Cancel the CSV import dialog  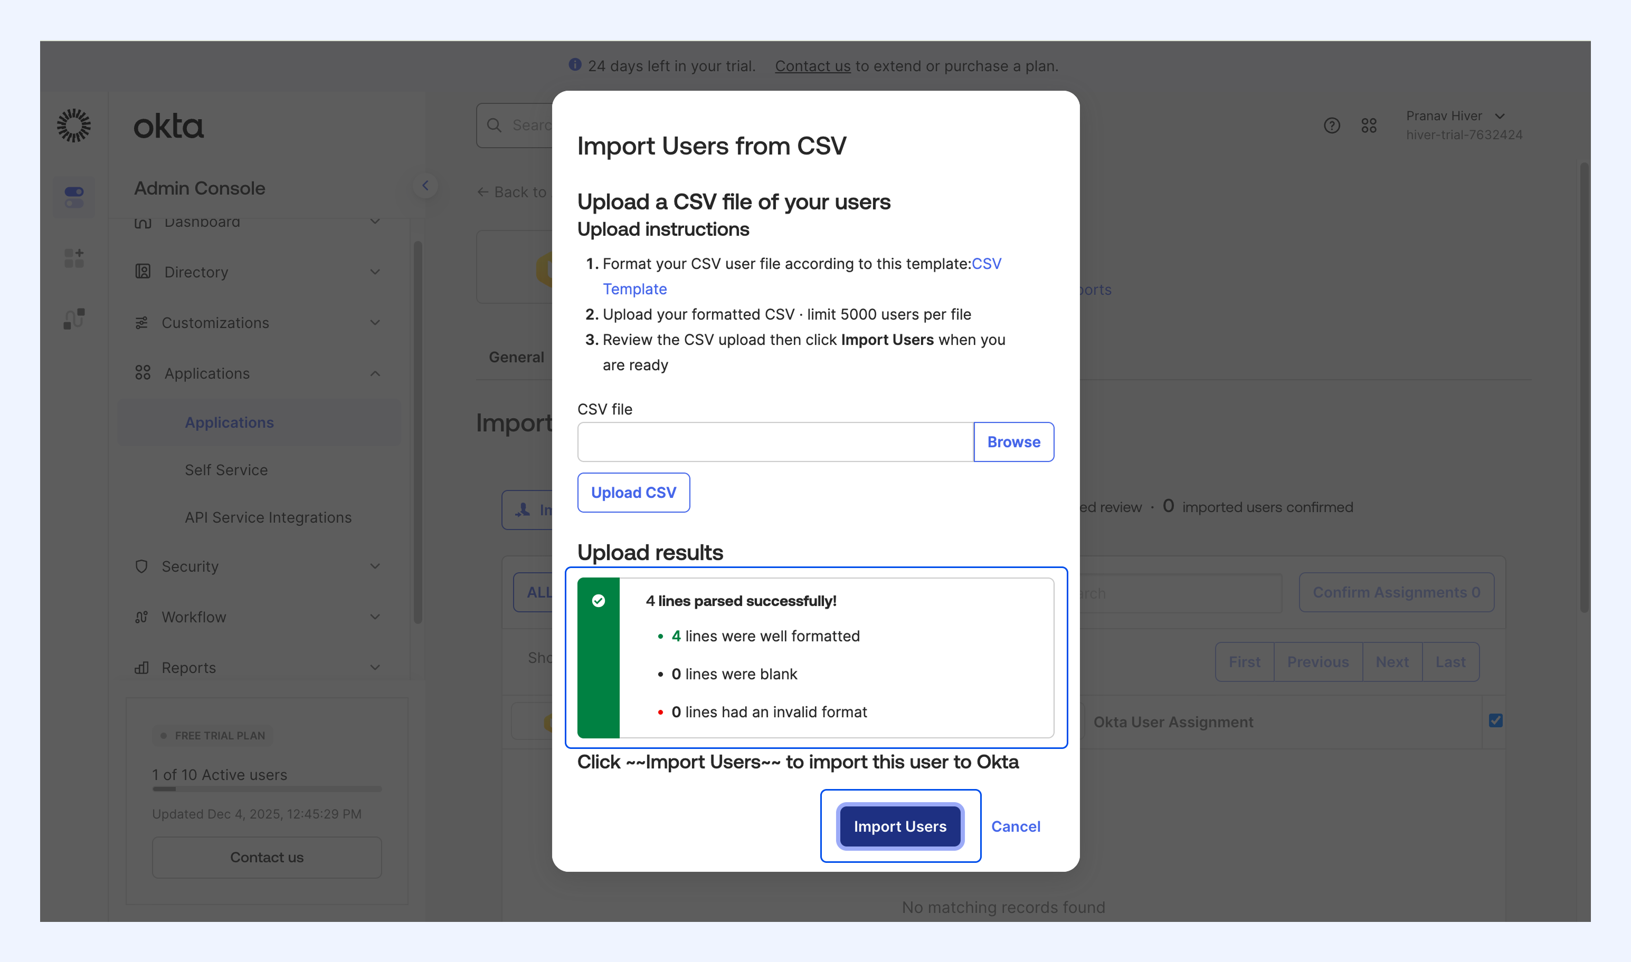coord(1016,826)
